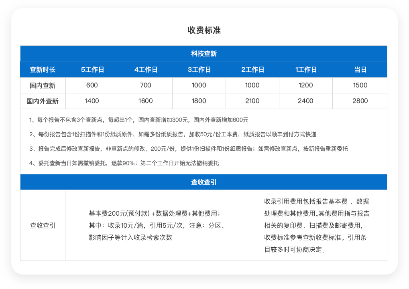Screen dimensions: 409x289
Task: Select the line 目较多时可协商决定。
Action: tap(295, 249)
